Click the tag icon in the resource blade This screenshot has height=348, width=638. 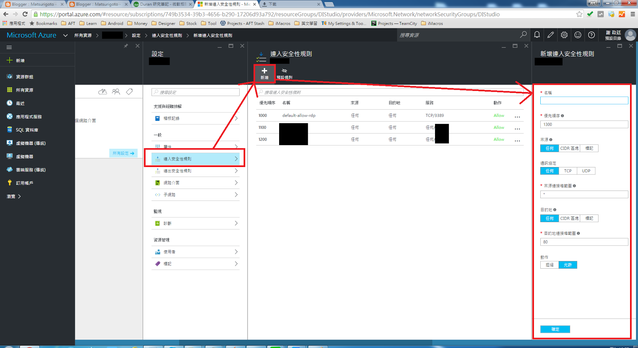coord(130,92)
